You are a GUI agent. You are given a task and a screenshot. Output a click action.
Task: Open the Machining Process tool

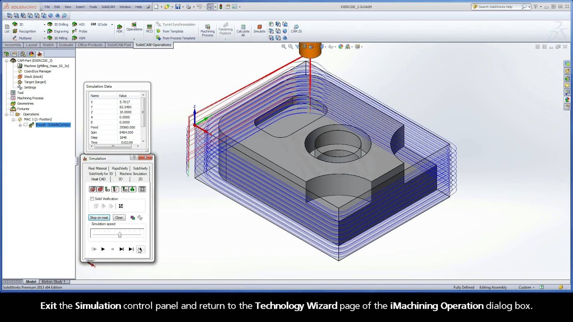coord(207,30)
